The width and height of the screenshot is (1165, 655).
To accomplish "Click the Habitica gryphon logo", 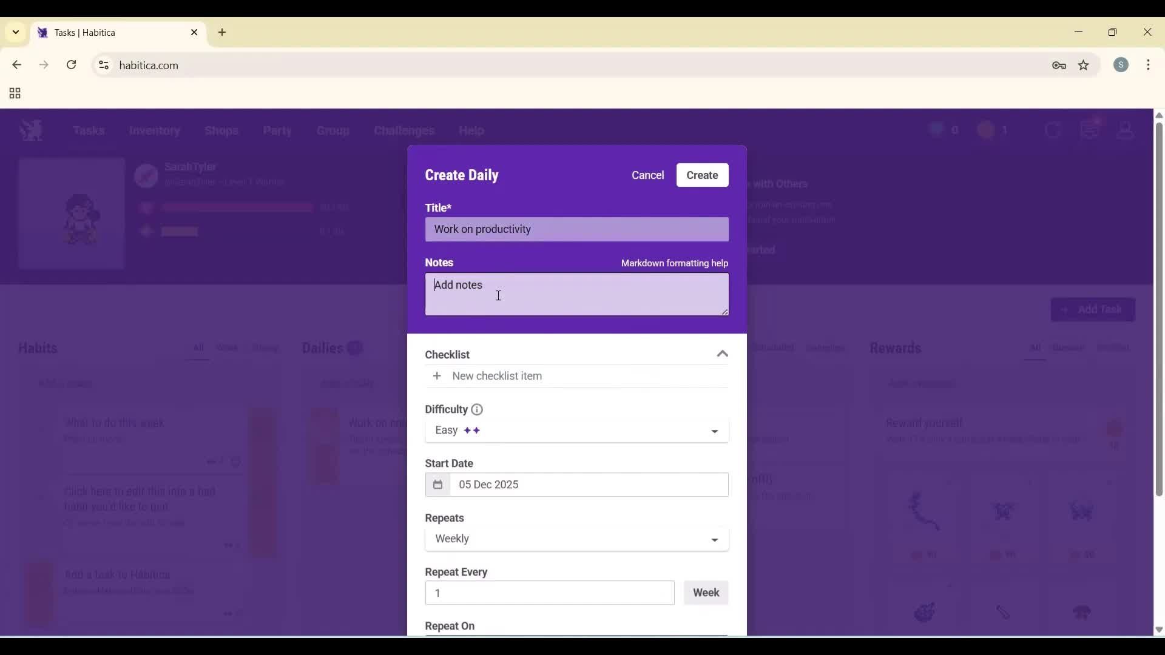I will [x=31, y=129].
